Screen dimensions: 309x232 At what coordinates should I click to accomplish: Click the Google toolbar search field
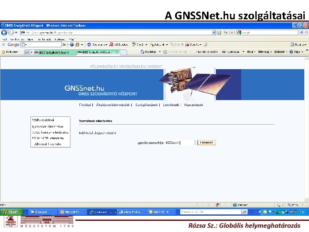41,45
